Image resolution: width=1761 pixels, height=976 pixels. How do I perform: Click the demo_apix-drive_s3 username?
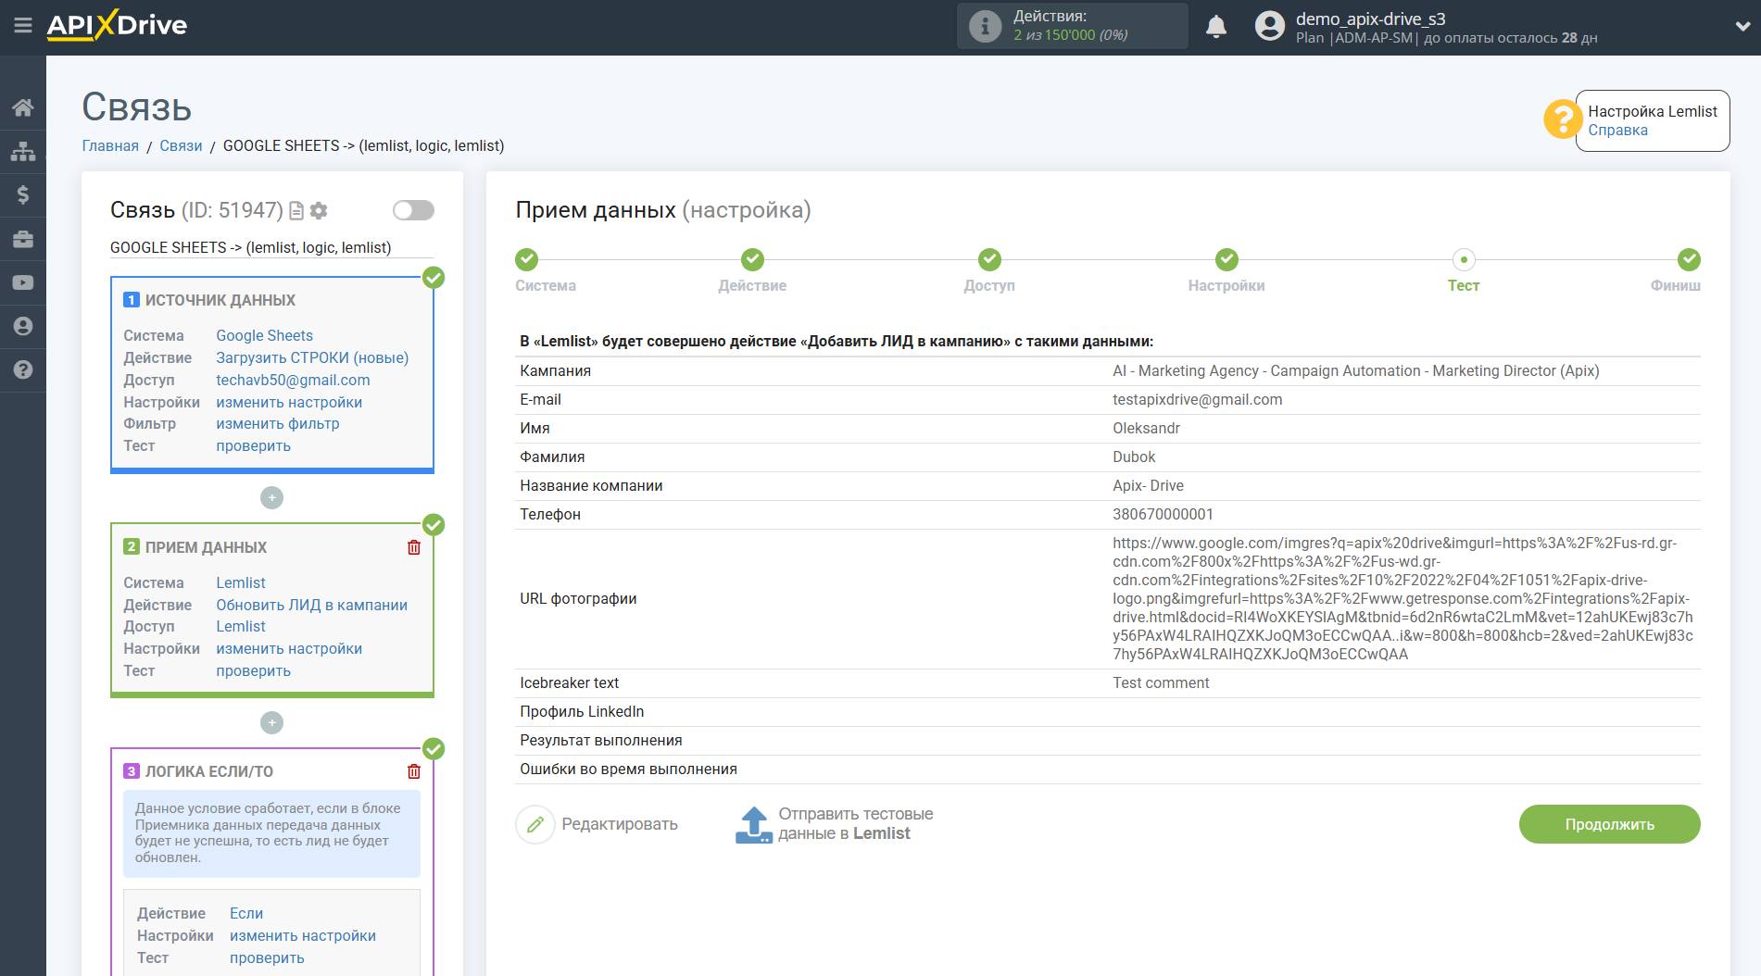[x=1370, y=19]
